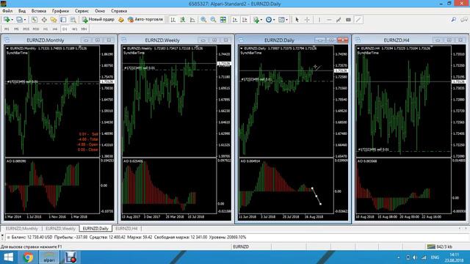Viewport: 470px width, 264px height.
Task: Open the Вид menu
Action: [x=22, y=11]
